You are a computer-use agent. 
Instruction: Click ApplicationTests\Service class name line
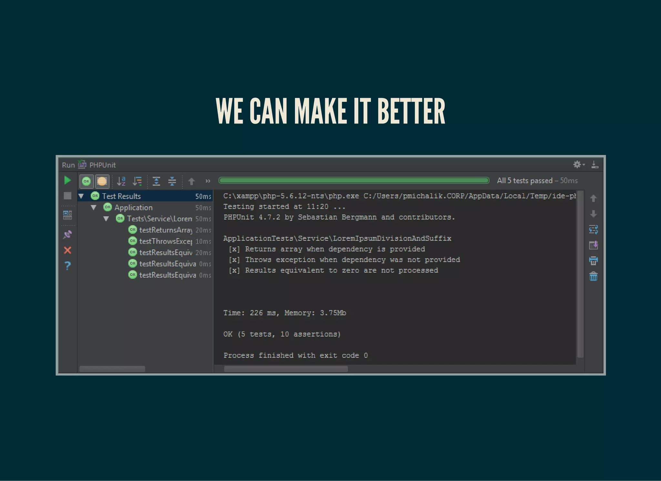337,239
